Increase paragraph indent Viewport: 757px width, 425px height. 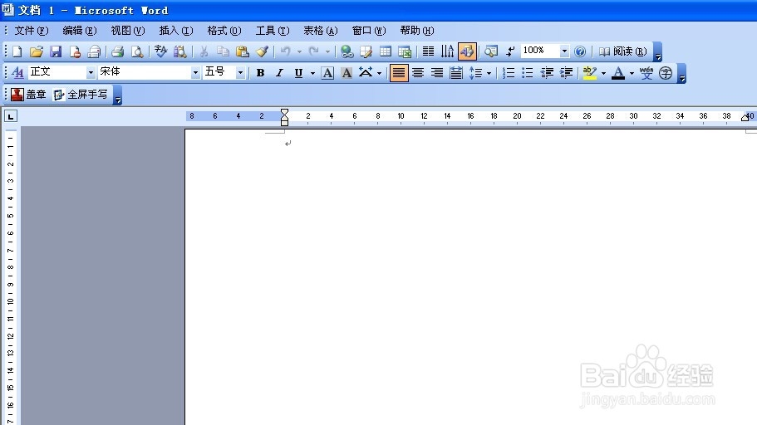[567, 73]
